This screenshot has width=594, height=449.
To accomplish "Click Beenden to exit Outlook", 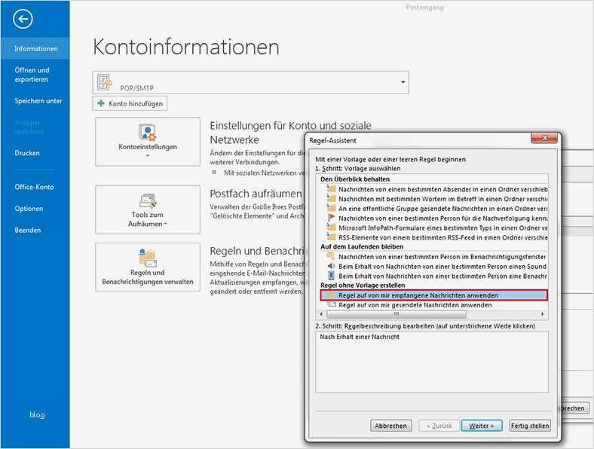I will [28, 231].
